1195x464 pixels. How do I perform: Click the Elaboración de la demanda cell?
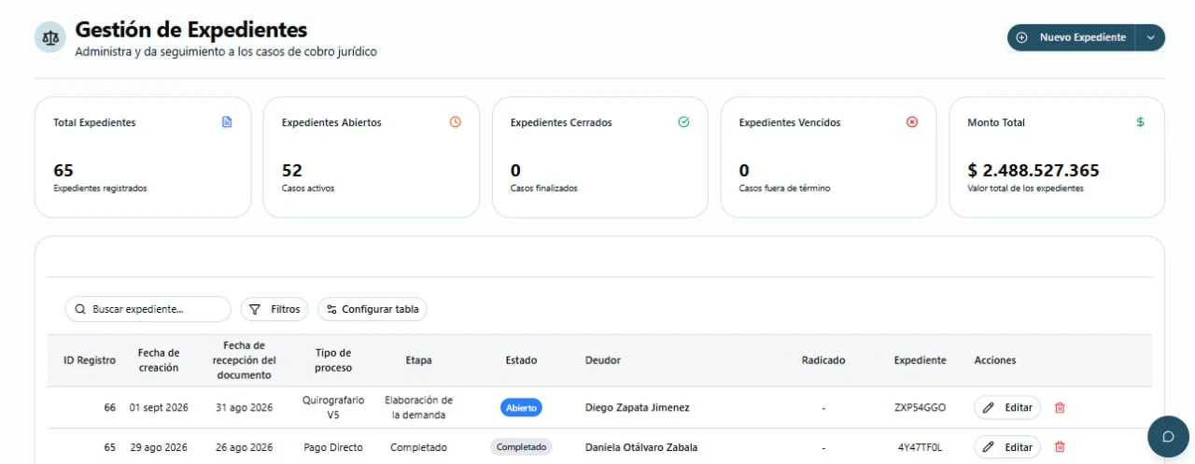click(418, 407)
